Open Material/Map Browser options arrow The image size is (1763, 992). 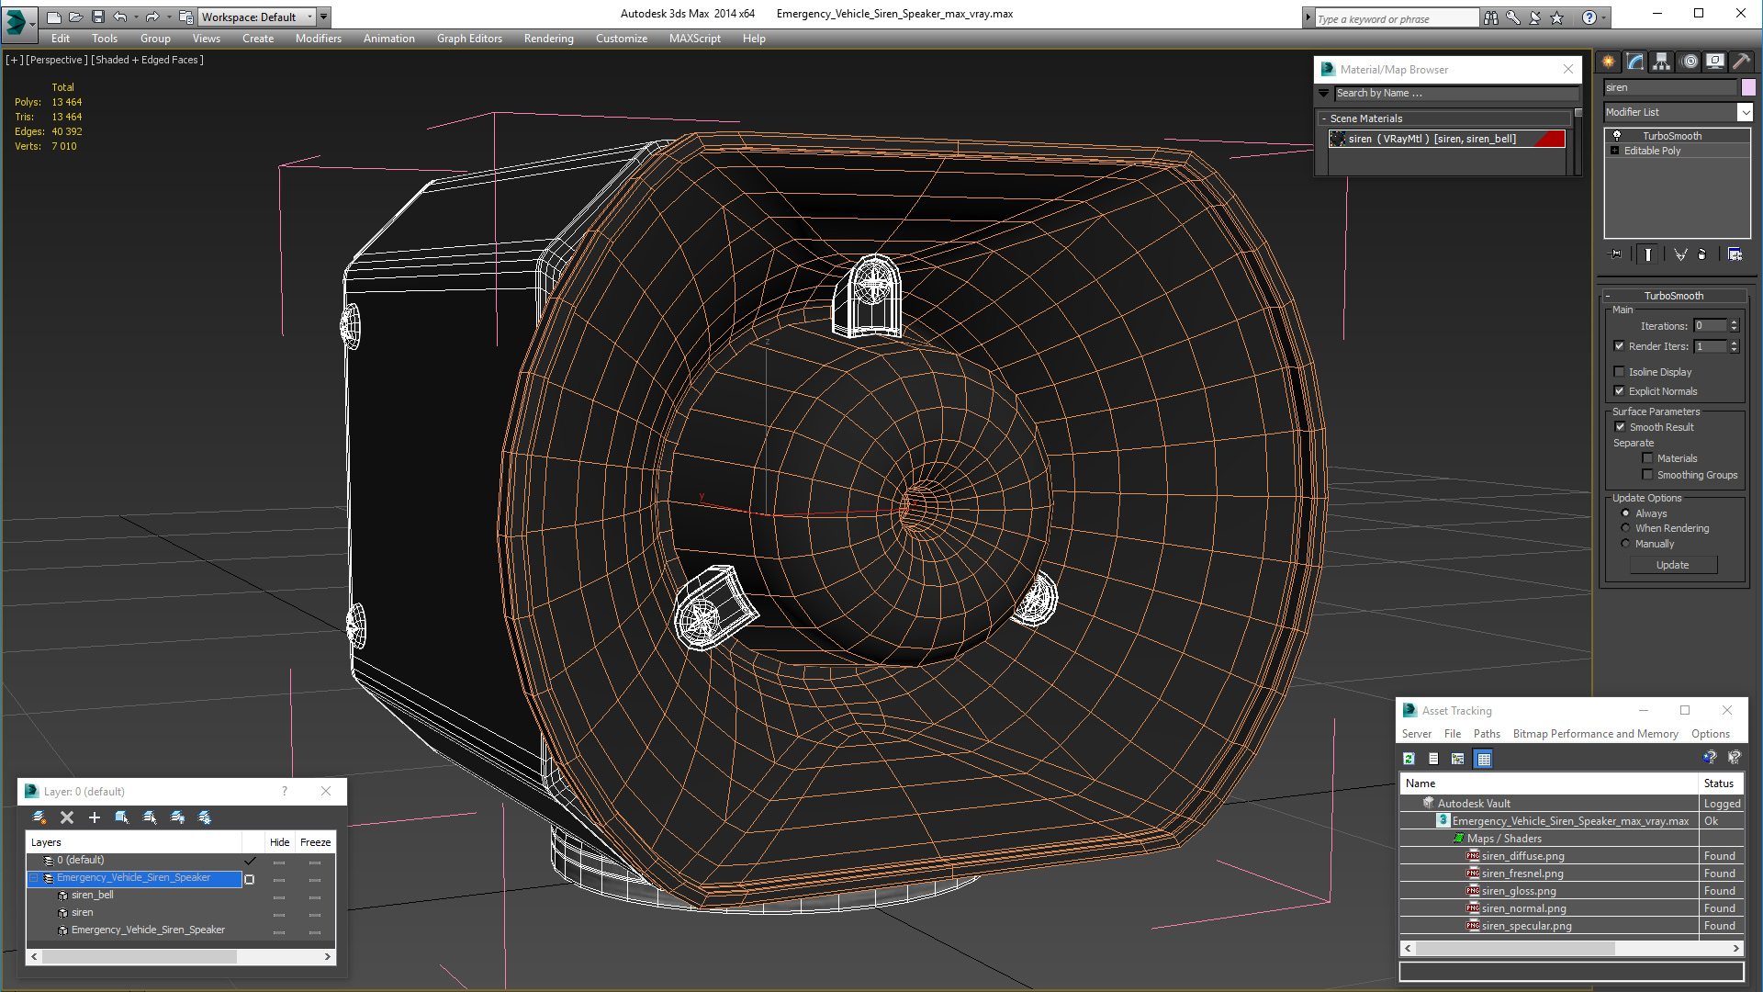(x=1323, y=93)
